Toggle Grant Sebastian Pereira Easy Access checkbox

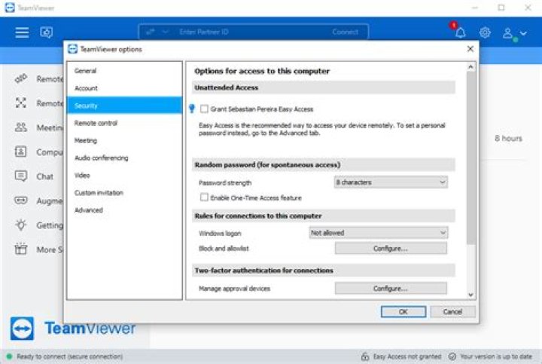204,109
